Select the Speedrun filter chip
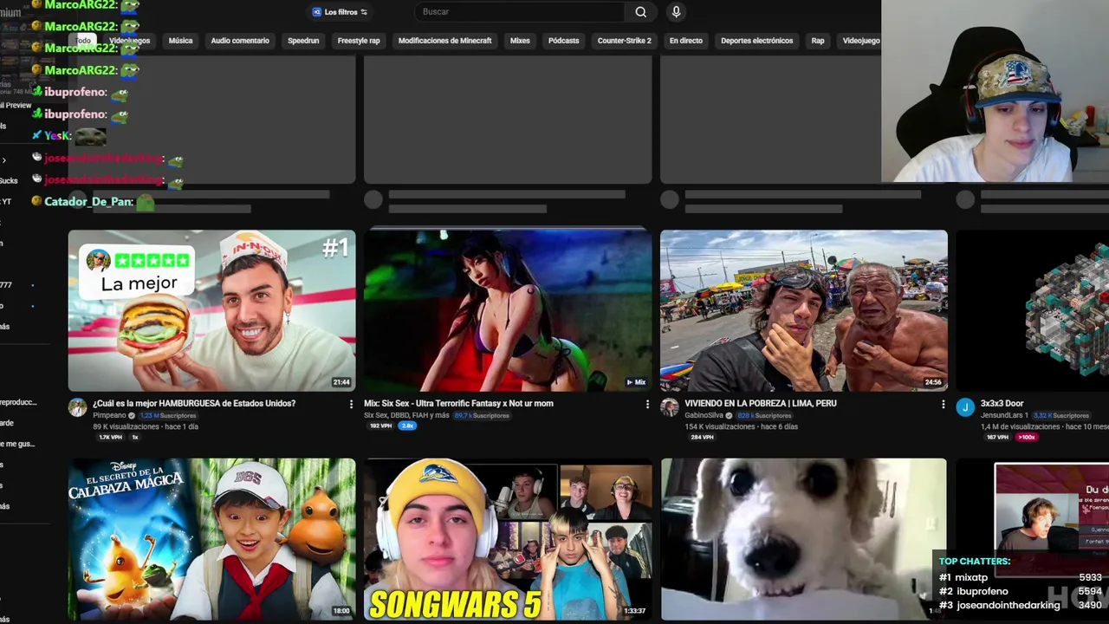 click(303, 41)
